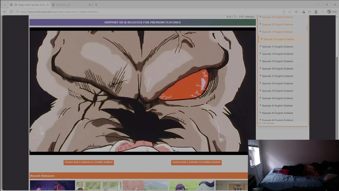The image size is (339, 191).
Task: Open Episode 40 English Dubbed
Action: pyautogui.click(x=277, y=98)
